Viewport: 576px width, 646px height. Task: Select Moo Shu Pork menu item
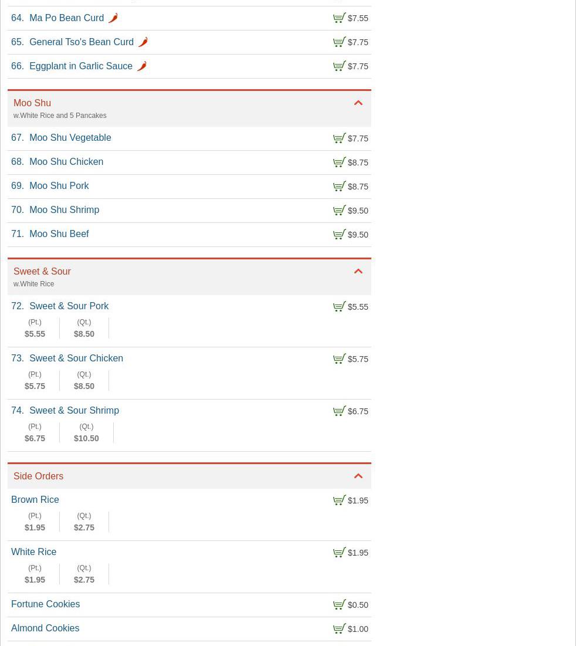[x=59, y=186]
